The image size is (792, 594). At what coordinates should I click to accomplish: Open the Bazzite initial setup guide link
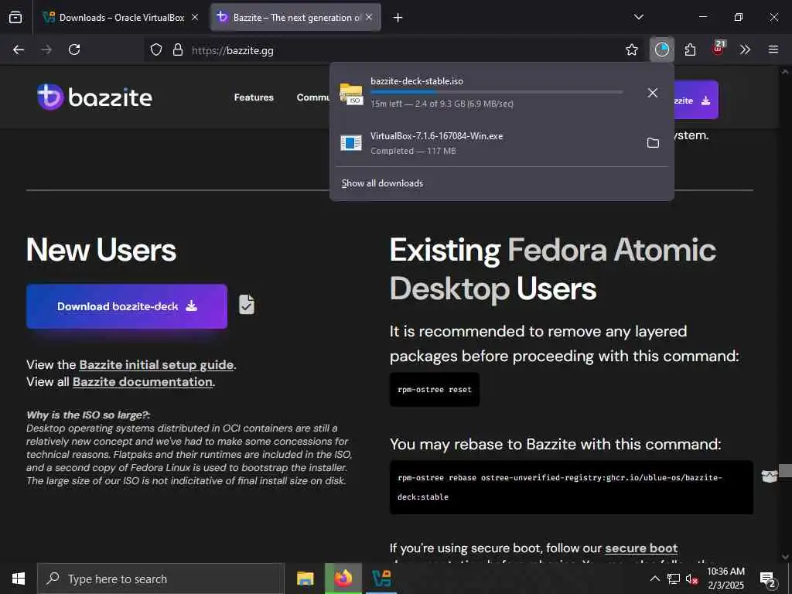click(x=156, y=365)
